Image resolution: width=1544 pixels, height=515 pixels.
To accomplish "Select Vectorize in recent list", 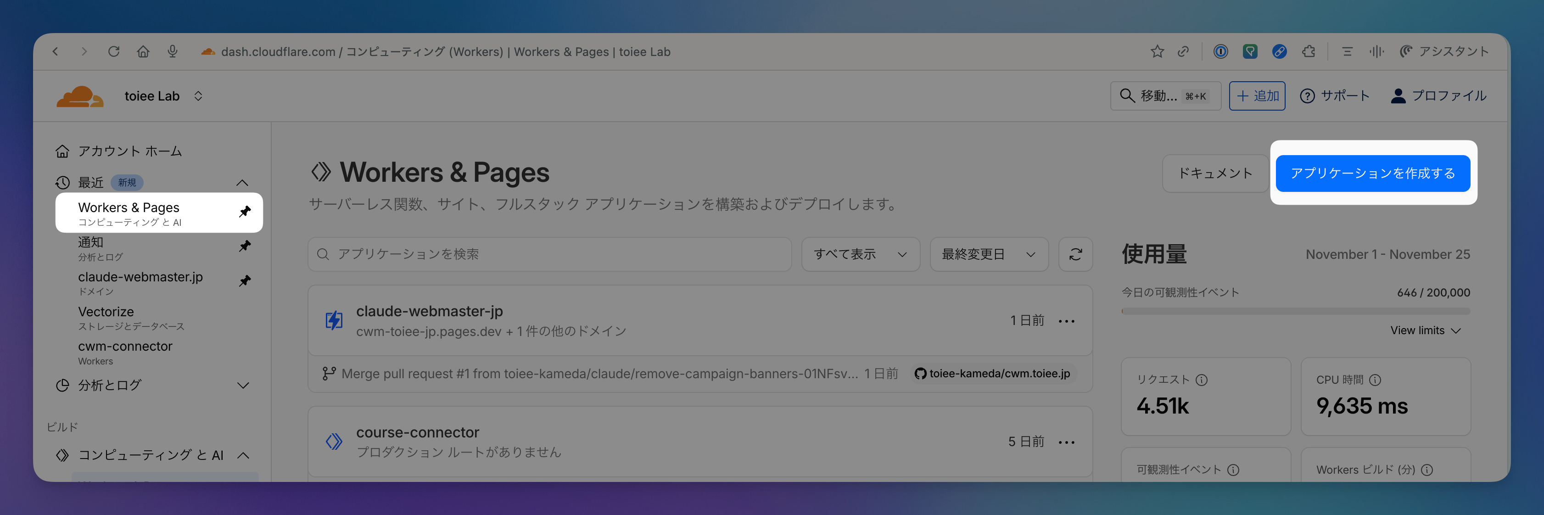I will [131, 318].
